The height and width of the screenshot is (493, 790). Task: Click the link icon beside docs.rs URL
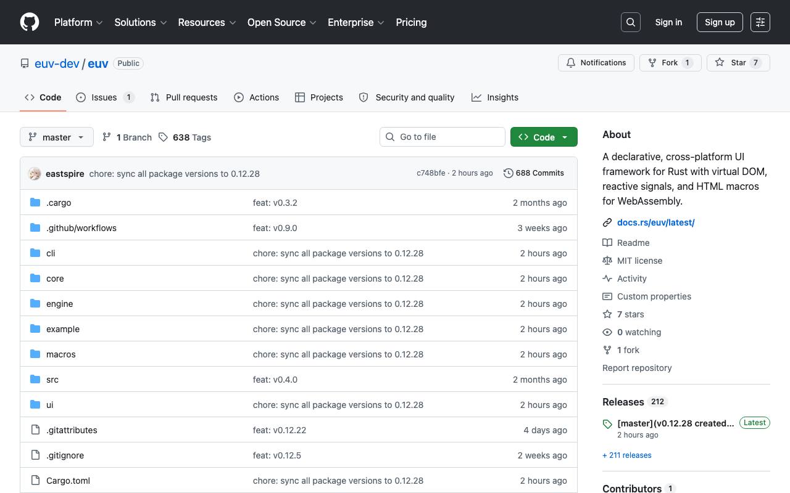pos(607,222)
